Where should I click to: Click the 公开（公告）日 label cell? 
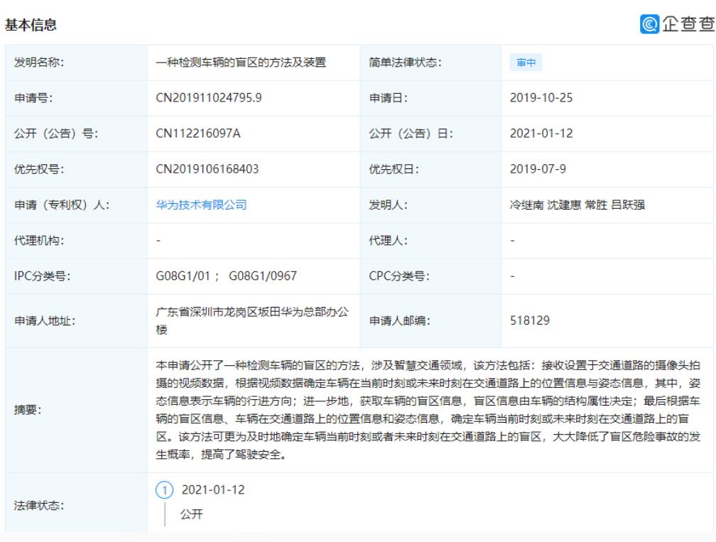pos(430,134)
